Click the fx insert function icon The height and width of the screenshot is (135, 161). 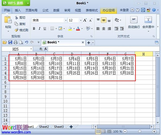coord(46,49)
